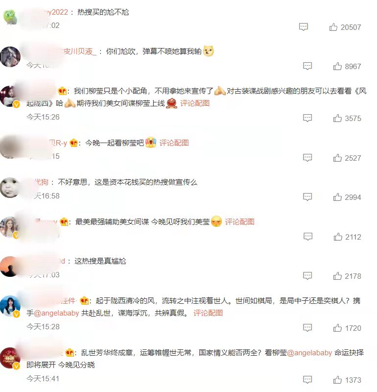Screen dimensions: 377x392
Task: Open 评论配图 in the 美女间谍 comment
Action: click(x=239, y=222)
